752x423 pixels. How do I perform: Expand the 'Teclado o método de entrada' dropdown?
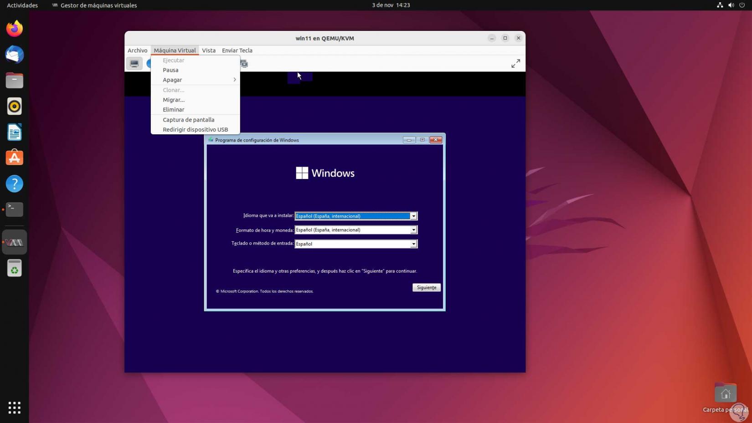pos(413,244)
